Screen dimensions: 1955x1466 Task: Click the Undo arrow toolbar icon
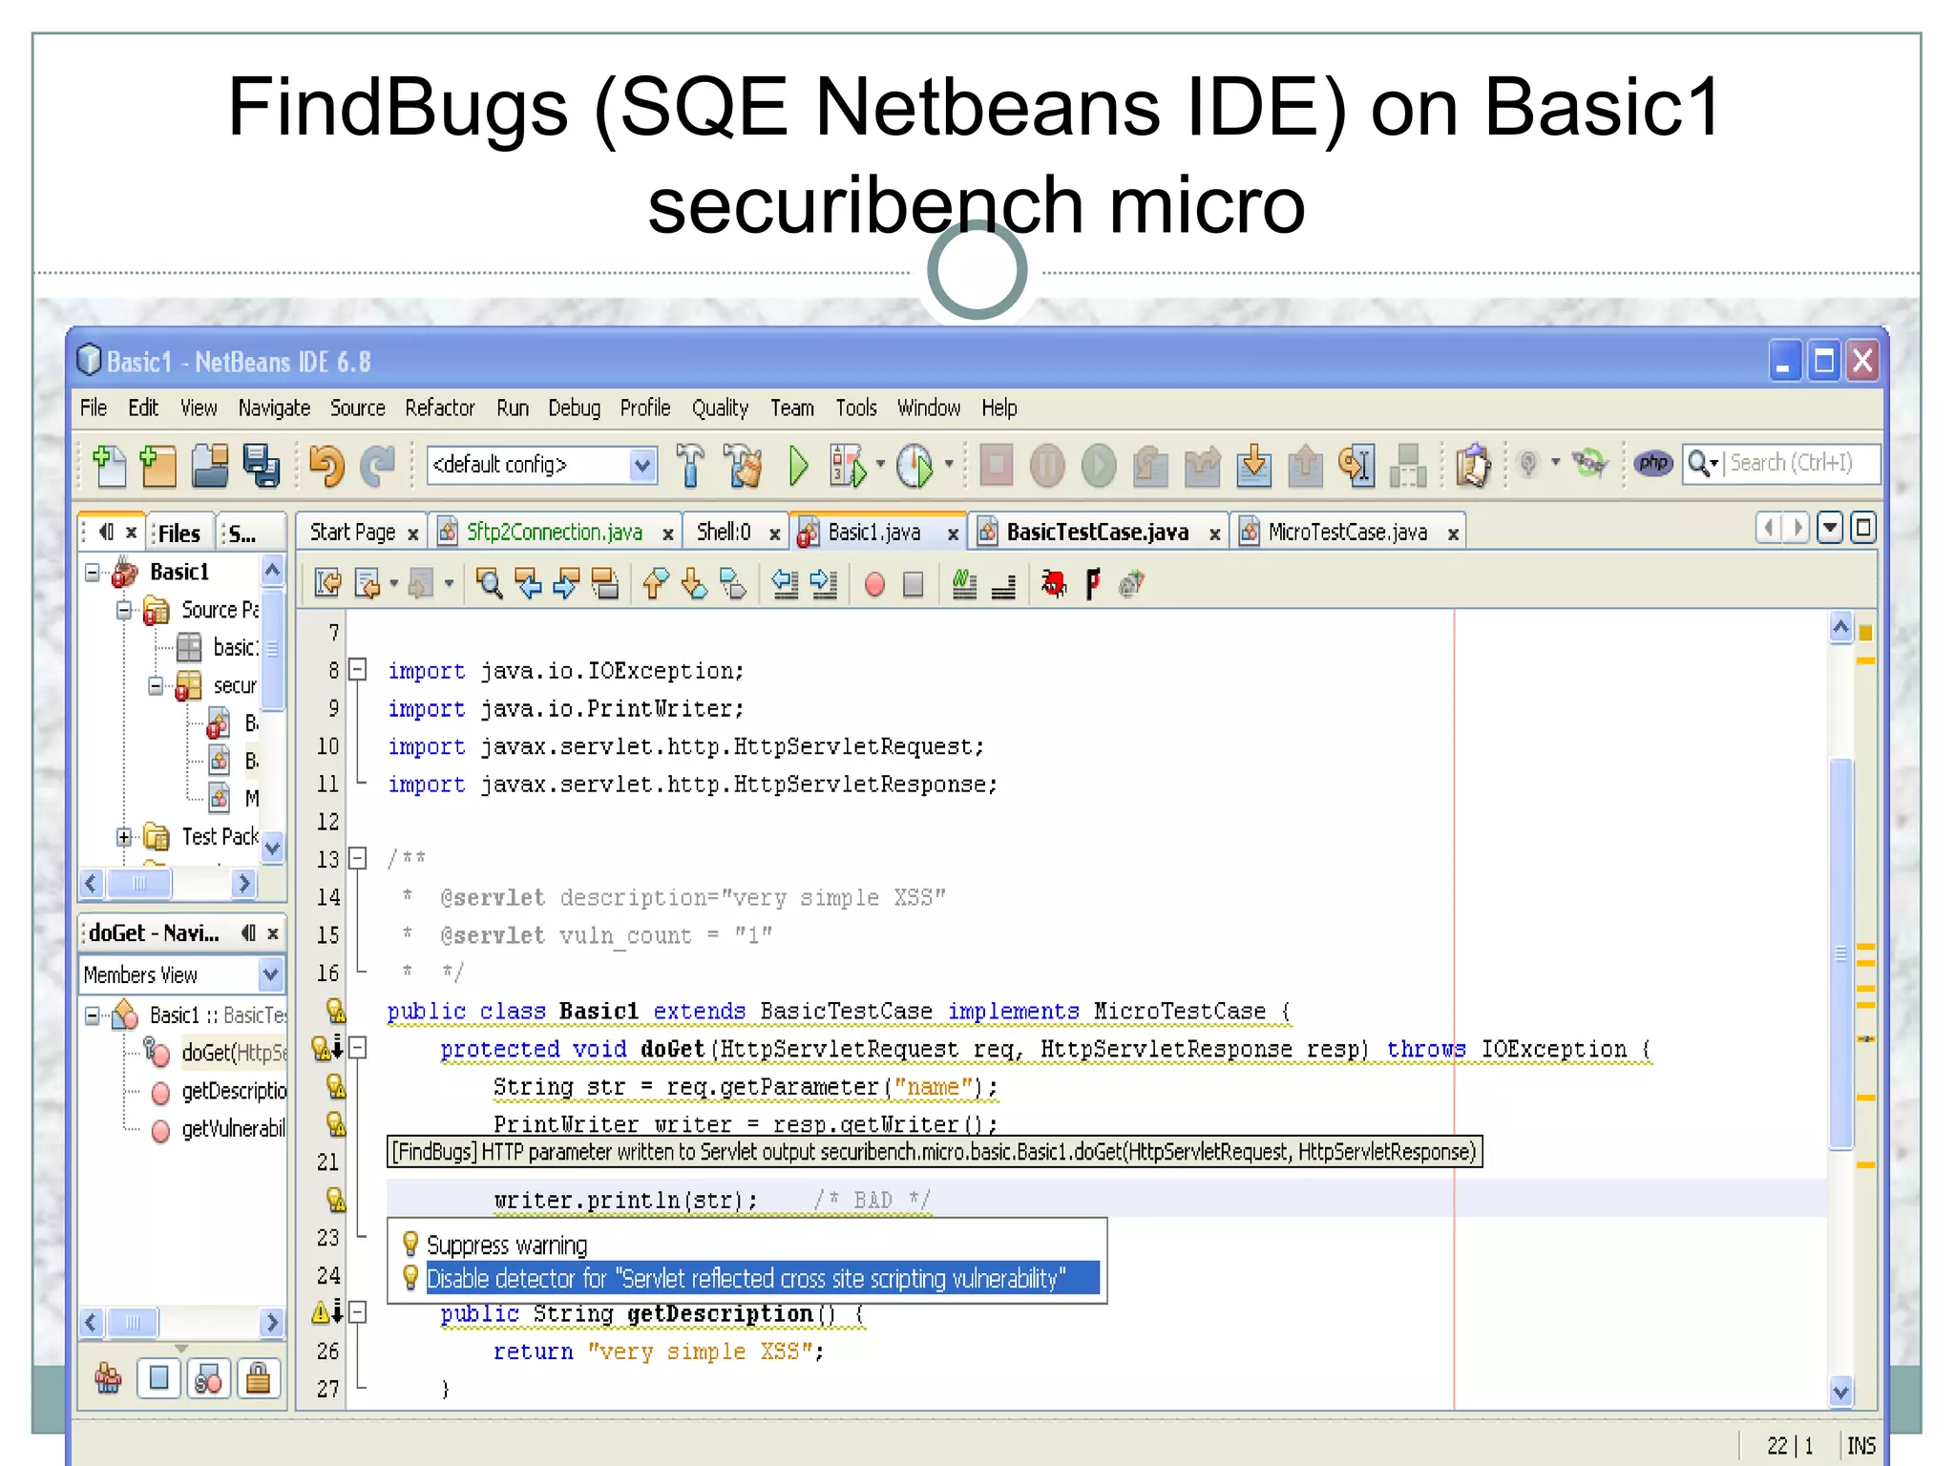[326, 466]
